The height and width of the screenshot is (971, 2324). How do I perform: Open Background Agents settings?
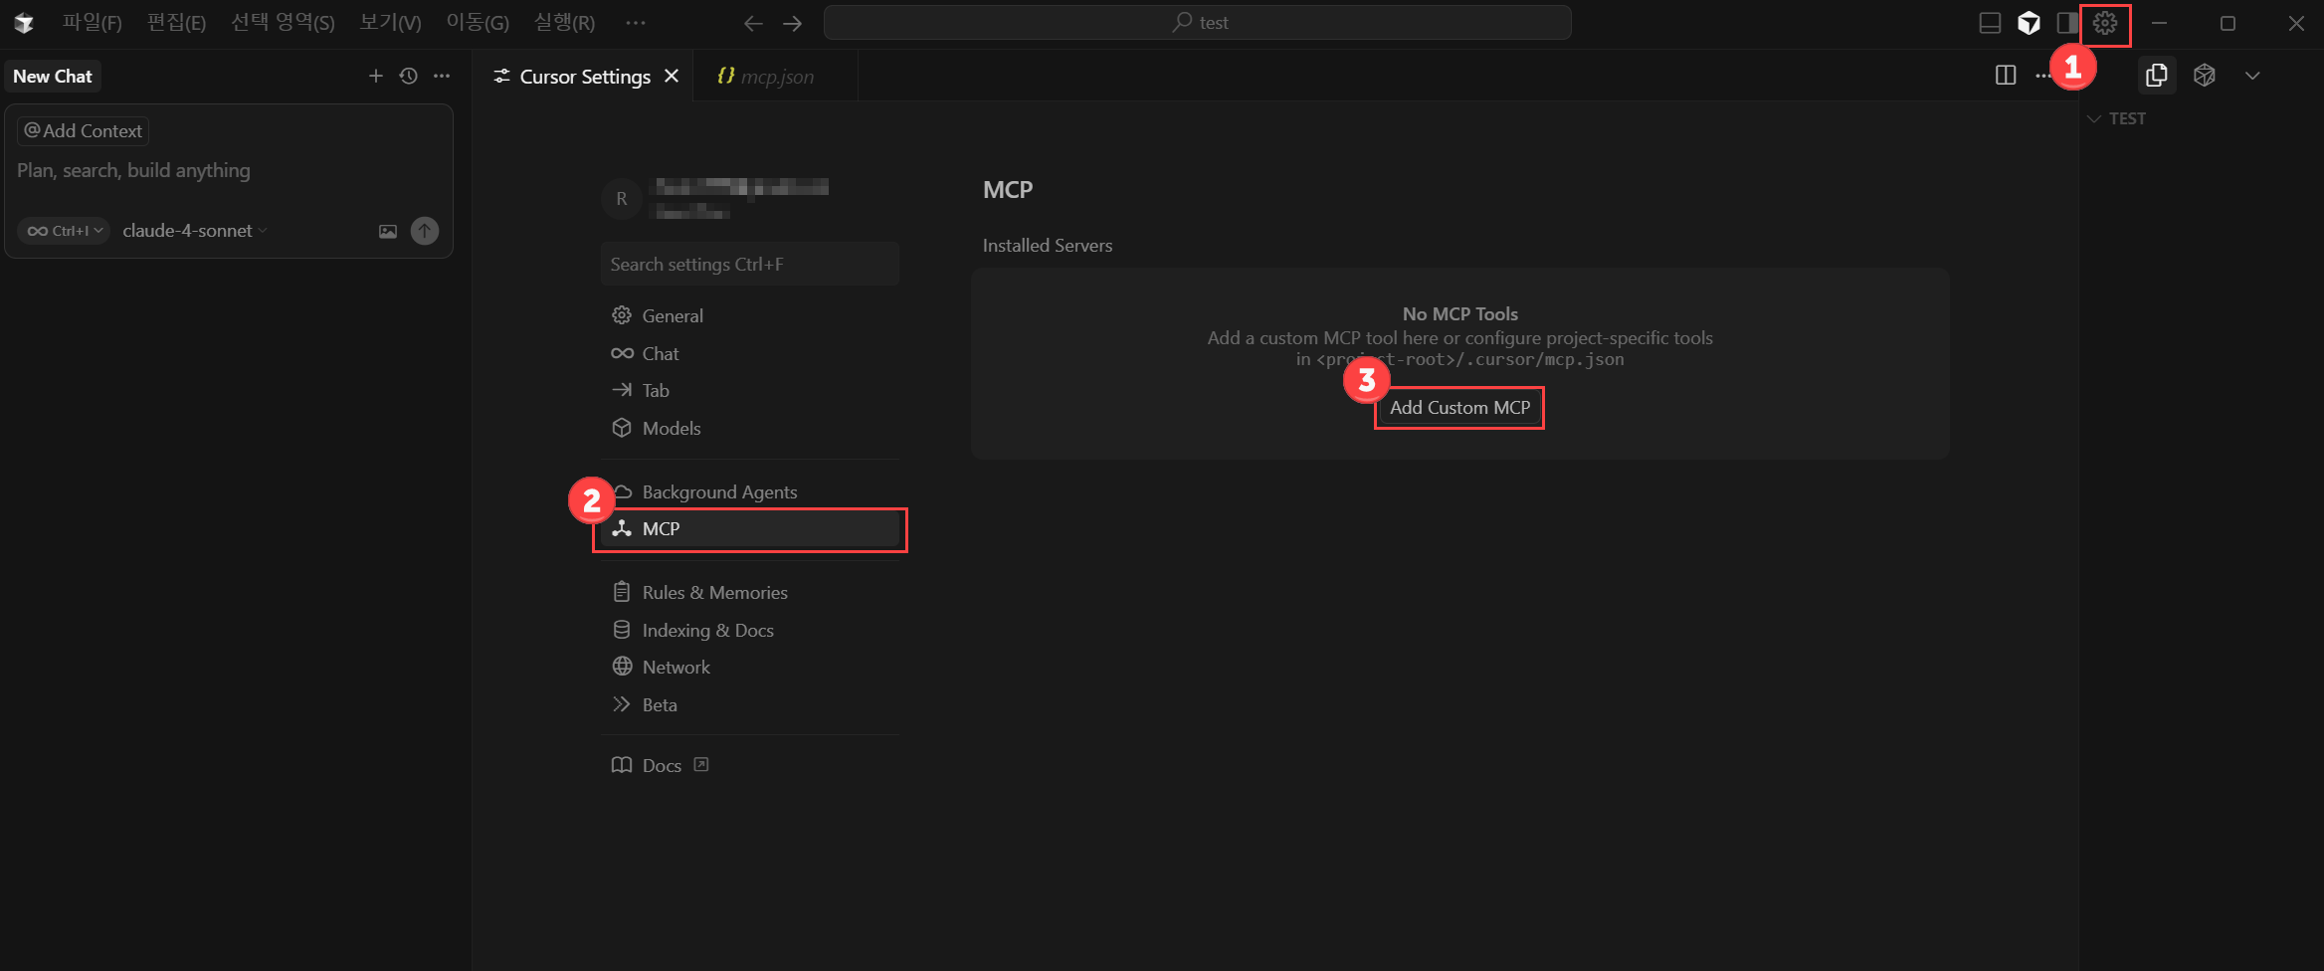(x=750, y=491)
